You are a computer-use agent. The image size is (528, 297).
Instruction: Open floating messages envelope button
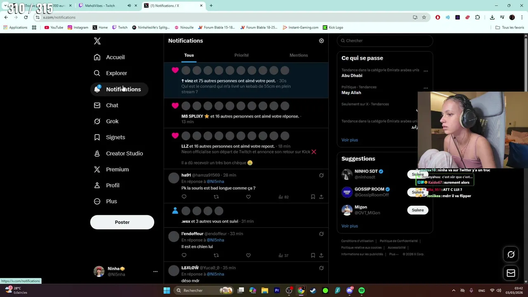pos(511,273)
